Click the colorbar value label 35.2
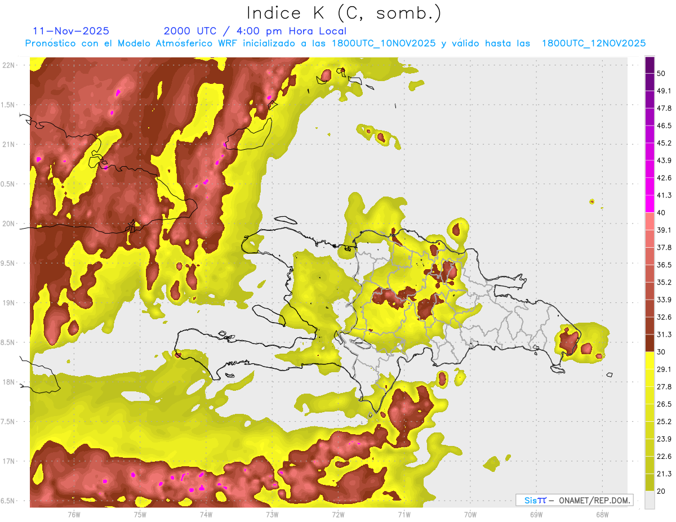The width and height of the screenshot is (676, 522). tap(664, 282)
